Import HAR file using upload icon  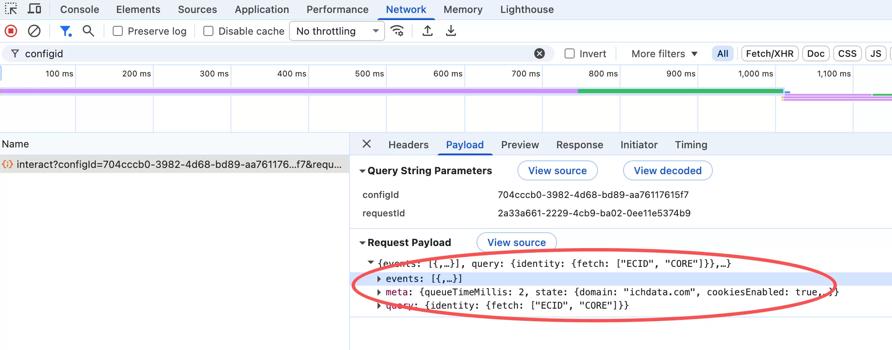(x=427, y=31)
